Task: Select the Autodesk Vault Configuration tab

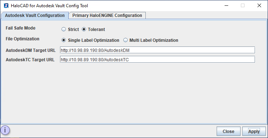Action: pos(35,15)
